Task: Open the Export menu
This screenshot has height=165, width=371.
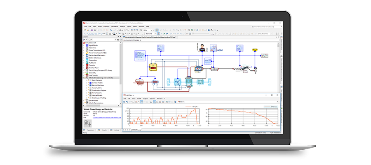Action: pyautogui.click(x=129, y=26)
